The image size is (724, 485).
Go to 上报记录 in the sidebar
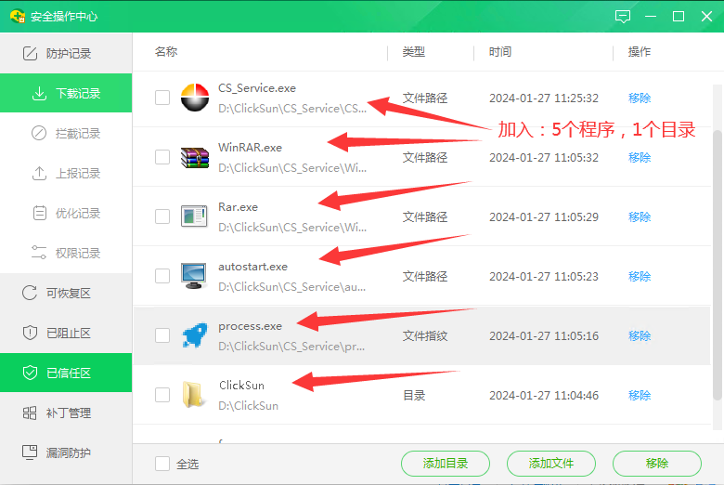pyautogui.click(x=66, y=174)
